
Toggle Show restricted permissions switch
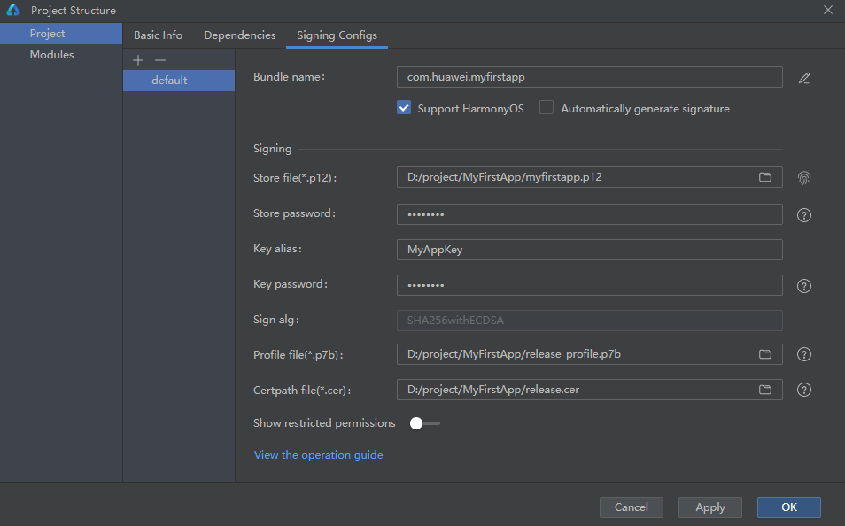424,423
